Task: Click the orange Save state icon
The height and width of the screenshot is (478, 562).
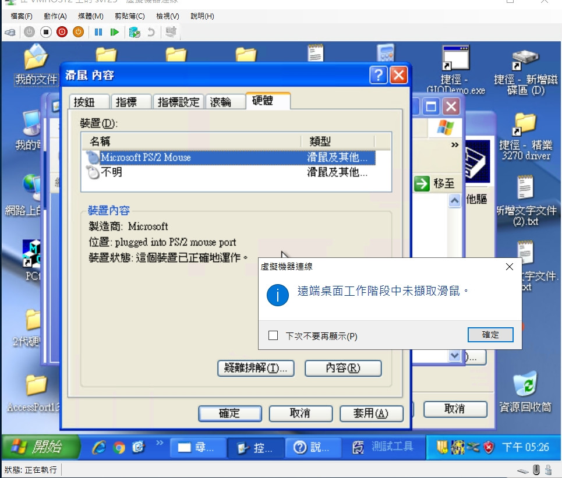Action: pyautogui.click(x=78, y=32)
